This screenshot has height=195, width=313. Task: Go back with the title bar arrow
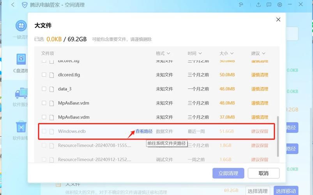tap(13, 5)
